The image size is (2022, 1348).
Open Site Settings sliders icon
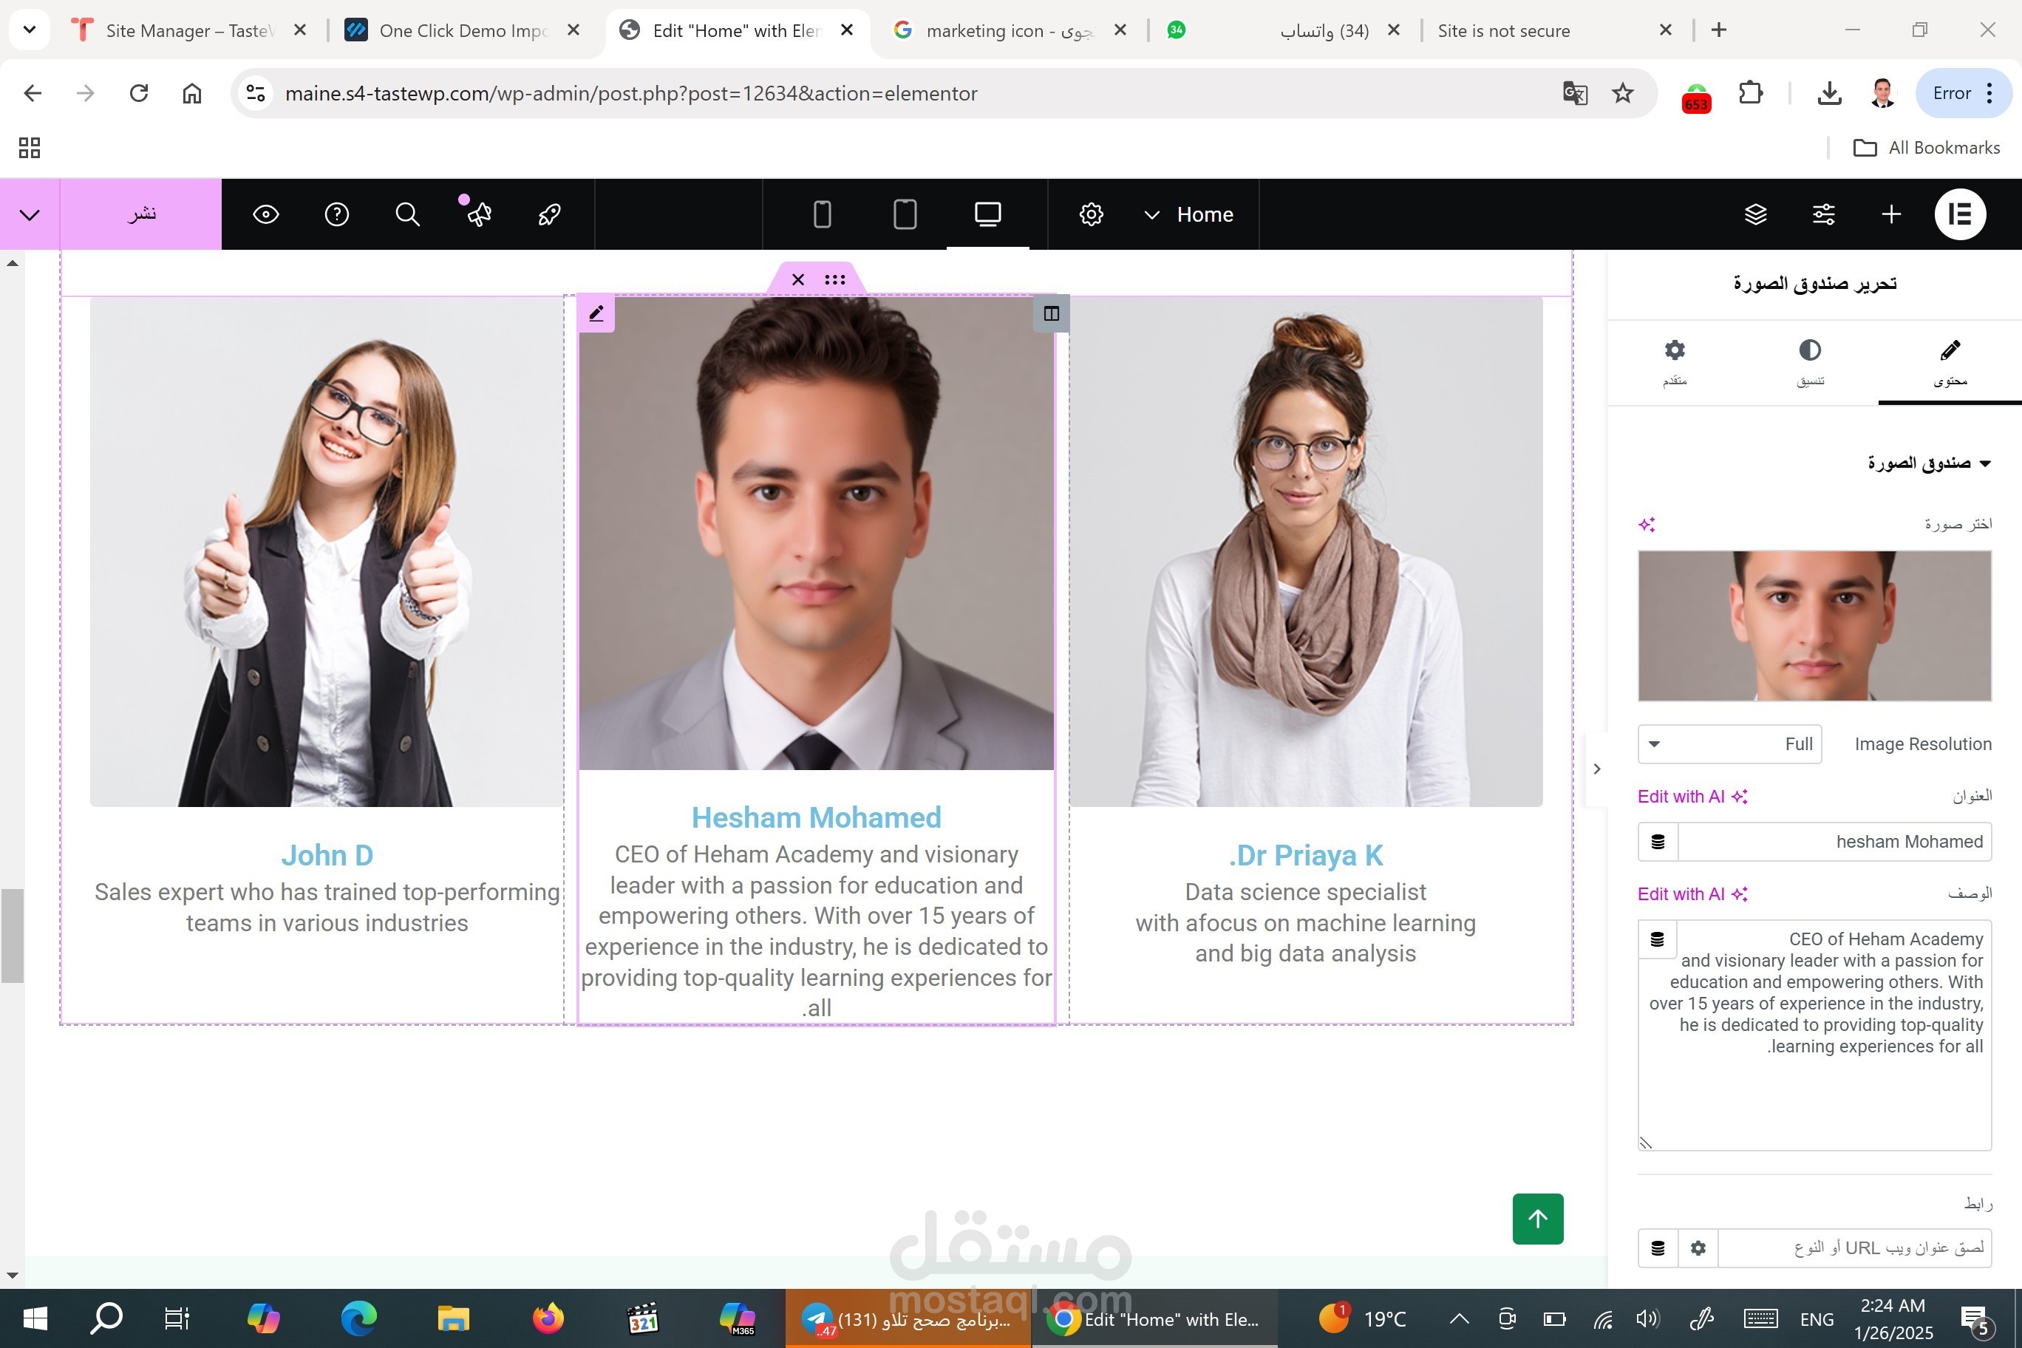coord(1823,214)
